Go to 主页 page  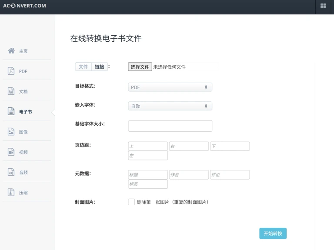pos(23,51)
